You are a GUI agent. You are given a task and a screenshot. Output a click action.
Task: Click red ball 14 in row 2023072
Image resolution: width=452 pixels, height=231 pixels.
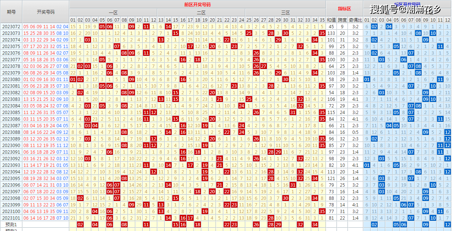(x=168, y=26)
